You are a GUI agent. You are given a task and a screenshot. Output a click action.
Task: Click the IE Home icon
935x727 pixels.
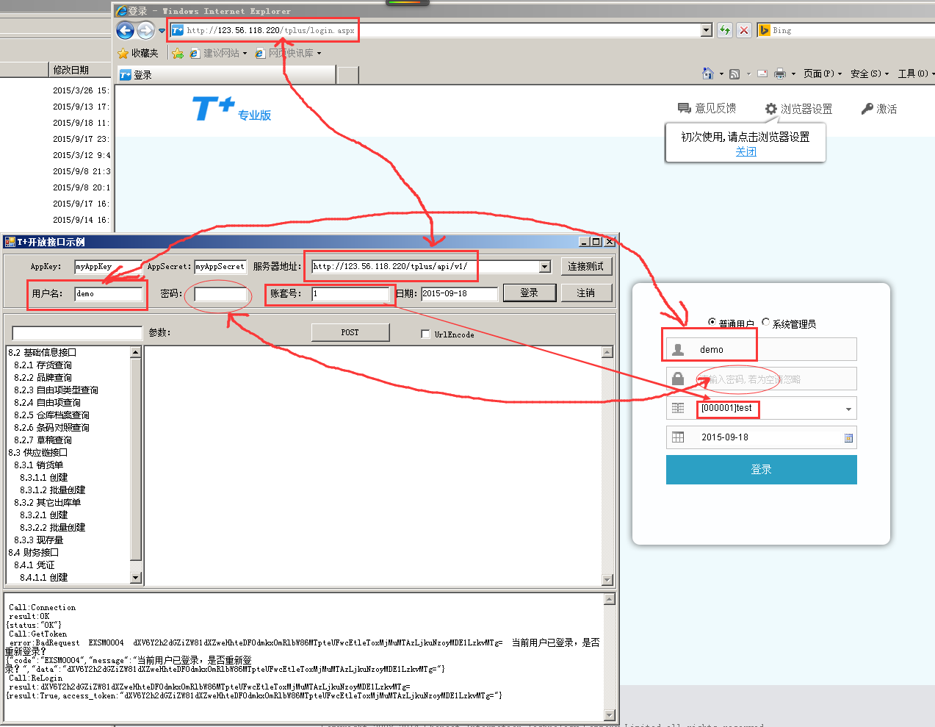708,74
